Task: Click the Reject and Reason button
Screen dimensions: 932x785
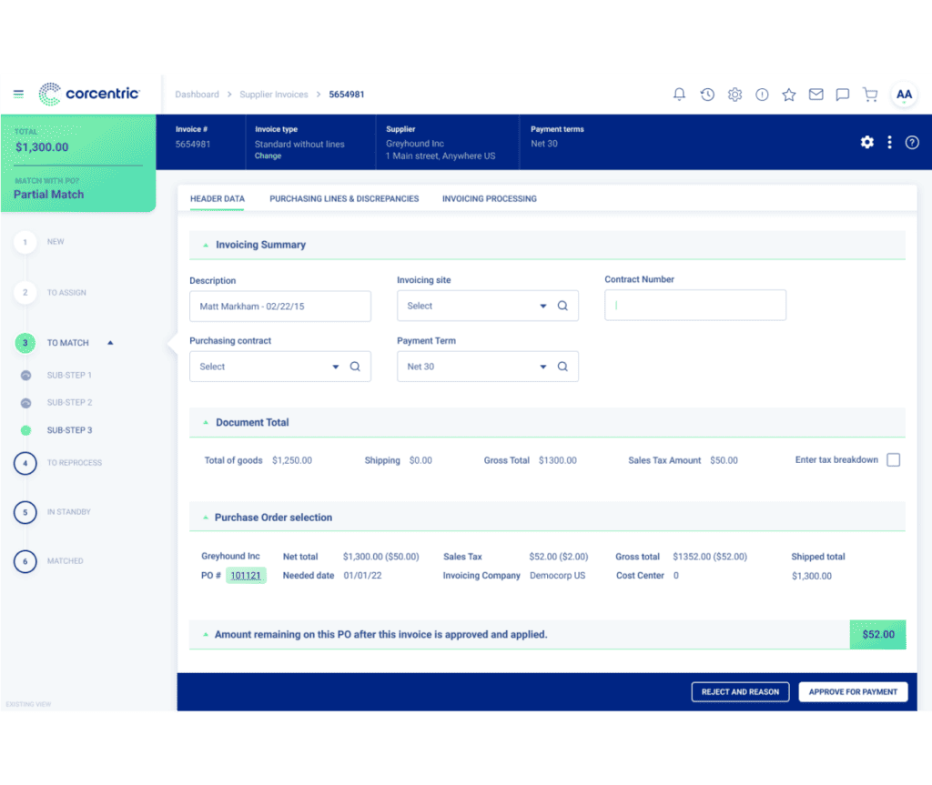Action: coord(740,691)
